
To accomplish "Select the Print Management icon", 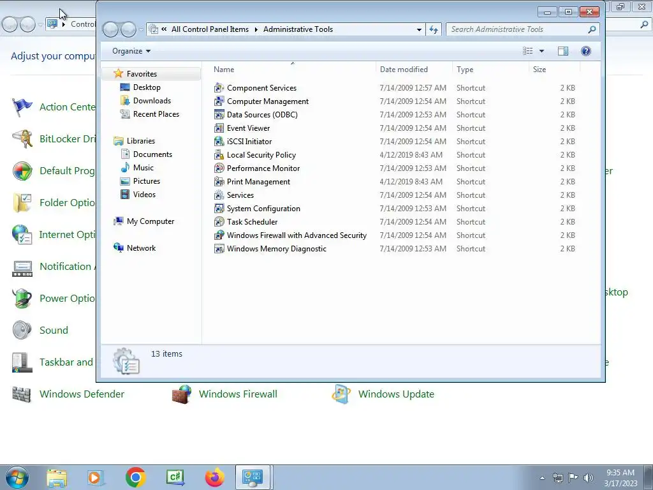I will tap(219, 182).
